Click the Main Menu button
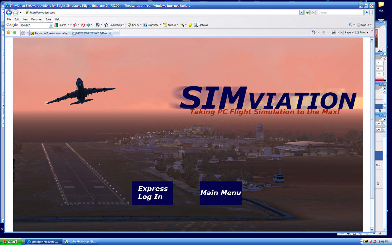Viewport: 392px width, 245px height. click(221, 193)
